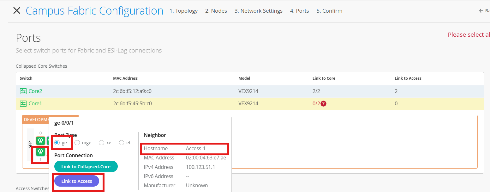Open the 4. Ports step

[x=299, y=11]
